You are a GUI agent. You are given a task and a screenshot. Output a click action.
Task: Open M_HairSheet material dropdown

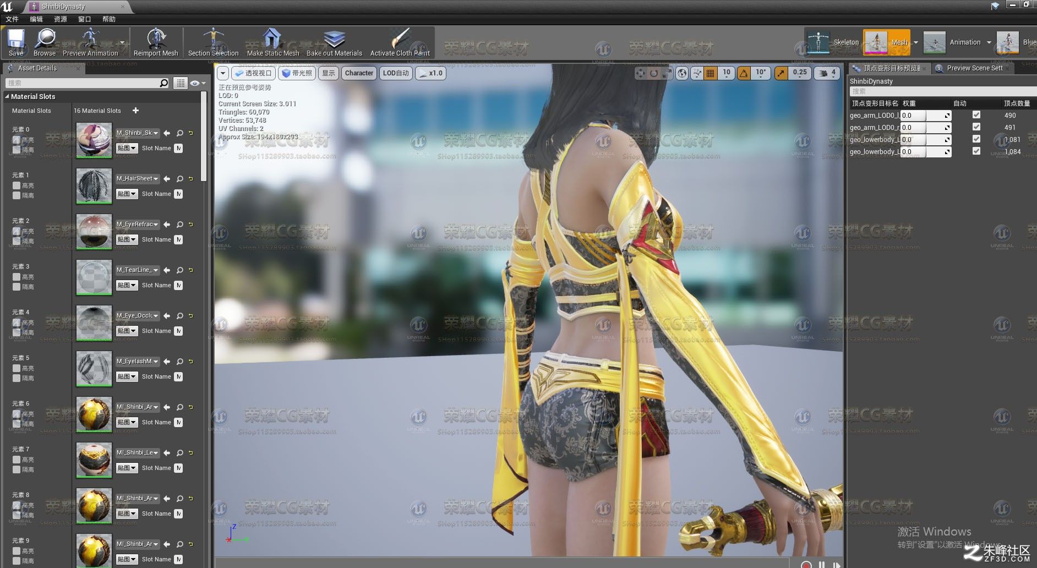pyautogui.click(x=138, y=179)
